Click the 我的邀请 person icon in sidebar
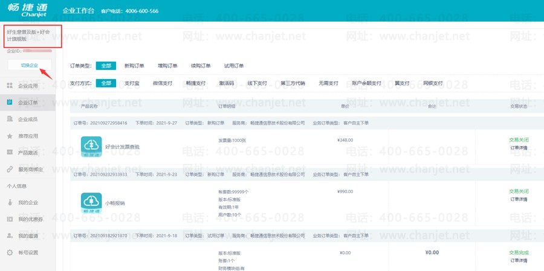 click(x=10, y=235)
